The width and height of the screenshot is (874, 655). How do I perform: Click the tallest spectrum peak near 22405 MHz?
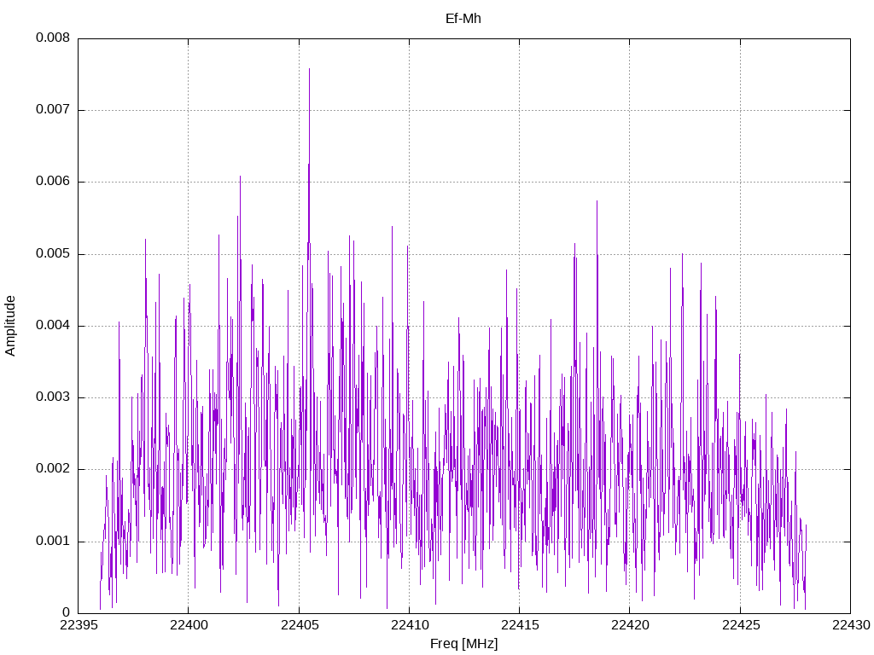(x=309, y=69)
